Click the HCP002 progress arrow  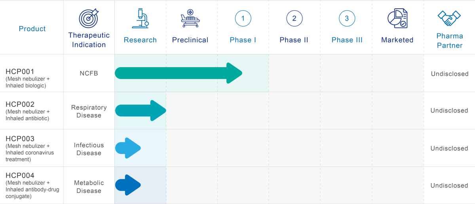(x=141, y=110)
